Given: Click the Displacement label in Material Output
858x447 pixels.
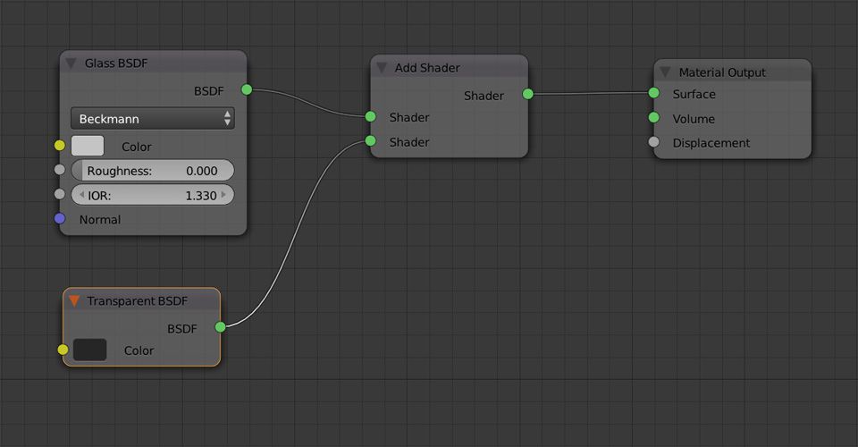Looking at the screenshot, I should [x=711, y=143].
